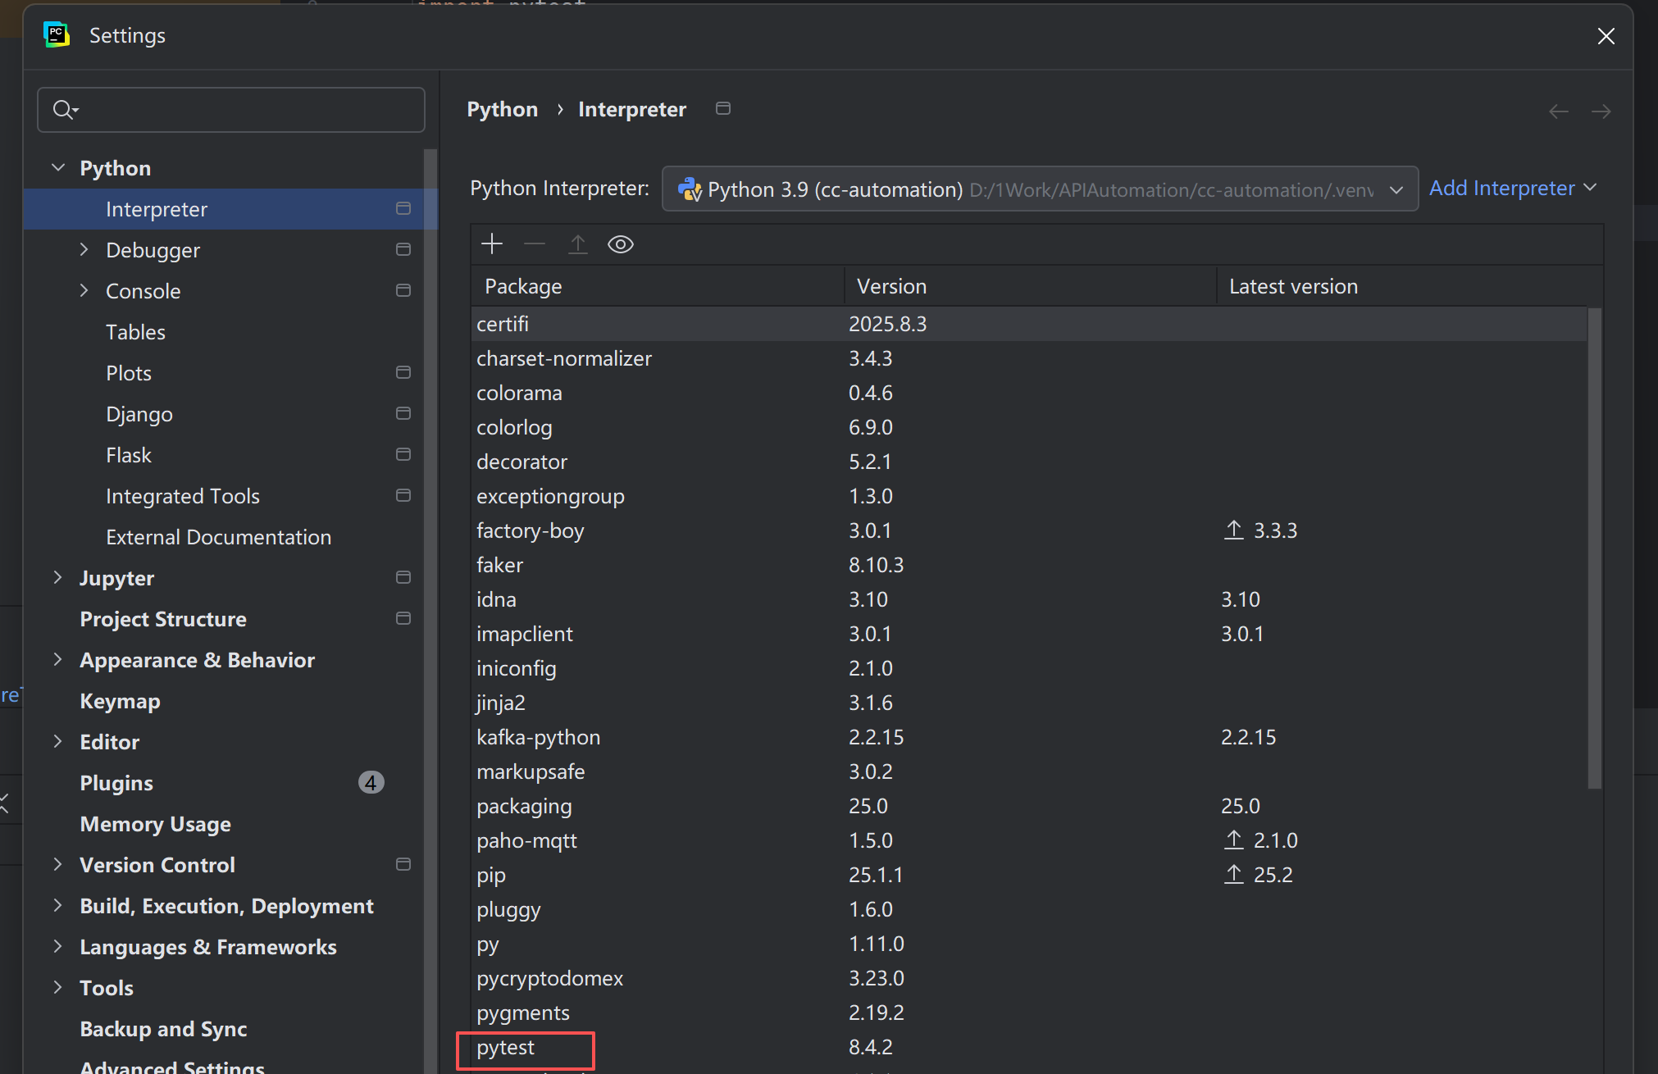Click project-scope icon on Debugger row
The height and width of the screenshot is (1074, 1658).
(403, 249)
